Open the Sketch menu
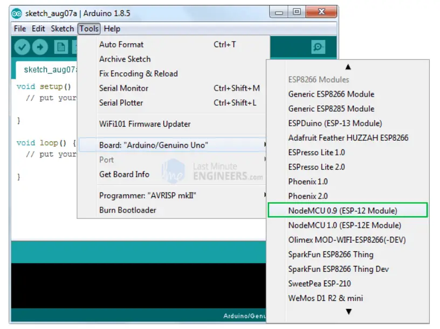This screenshot has width=440, height=329. pos(62,29)
